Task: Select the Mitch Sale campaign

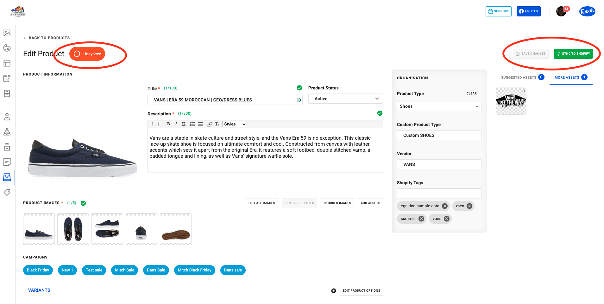Action: coord(125,270)
